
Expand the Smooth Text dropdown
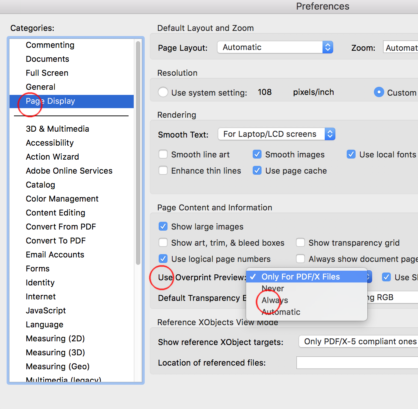[276, 134]
